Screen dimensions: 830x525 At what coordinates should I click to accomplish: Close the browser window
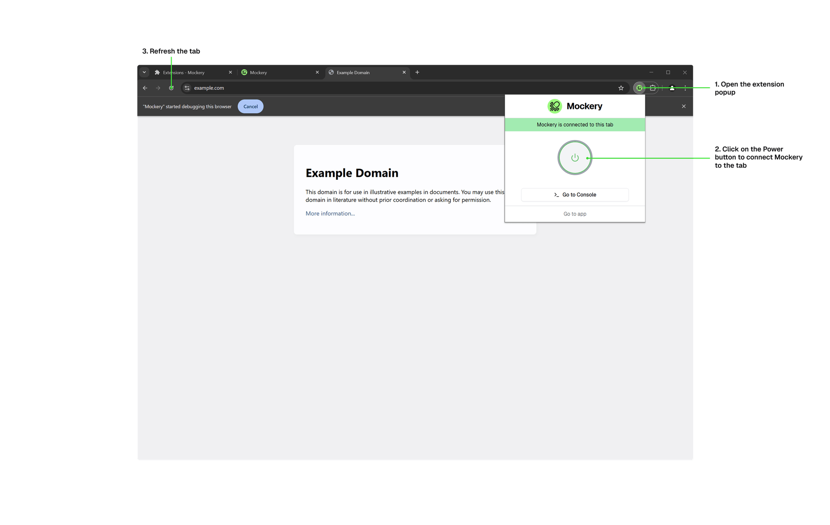coord(685,73)
